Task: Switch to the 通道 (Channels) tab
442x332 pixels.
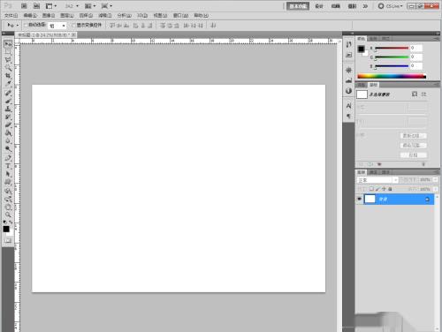Action: pyautogui.click(x=373, y=172)
